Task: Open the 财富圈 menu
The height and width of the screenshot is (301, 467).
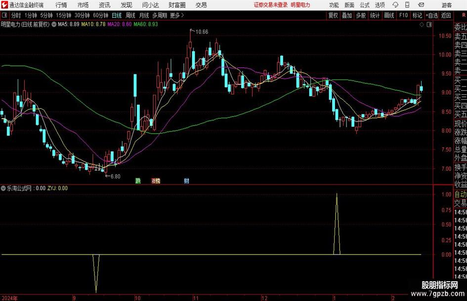Action: [177, 5]
